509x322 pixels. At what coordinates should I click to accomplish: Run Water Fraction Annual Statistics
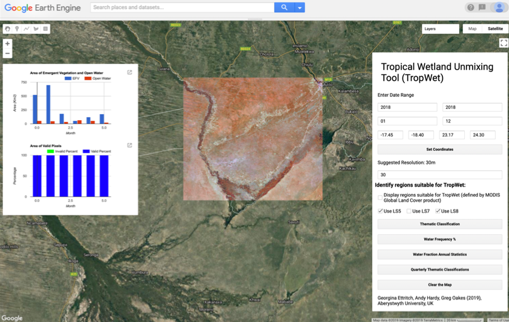coord(439,254)
